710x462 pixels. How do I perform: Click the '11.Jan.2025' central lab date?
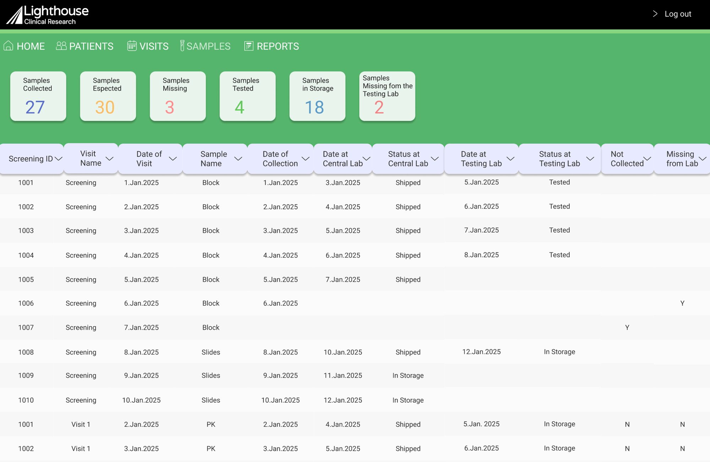tap(343, 375)
